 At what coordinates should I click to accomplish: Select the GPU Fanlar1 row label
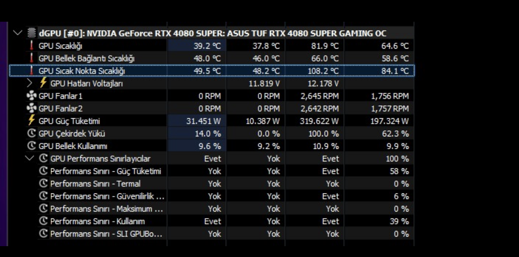[x=60, y=96]
